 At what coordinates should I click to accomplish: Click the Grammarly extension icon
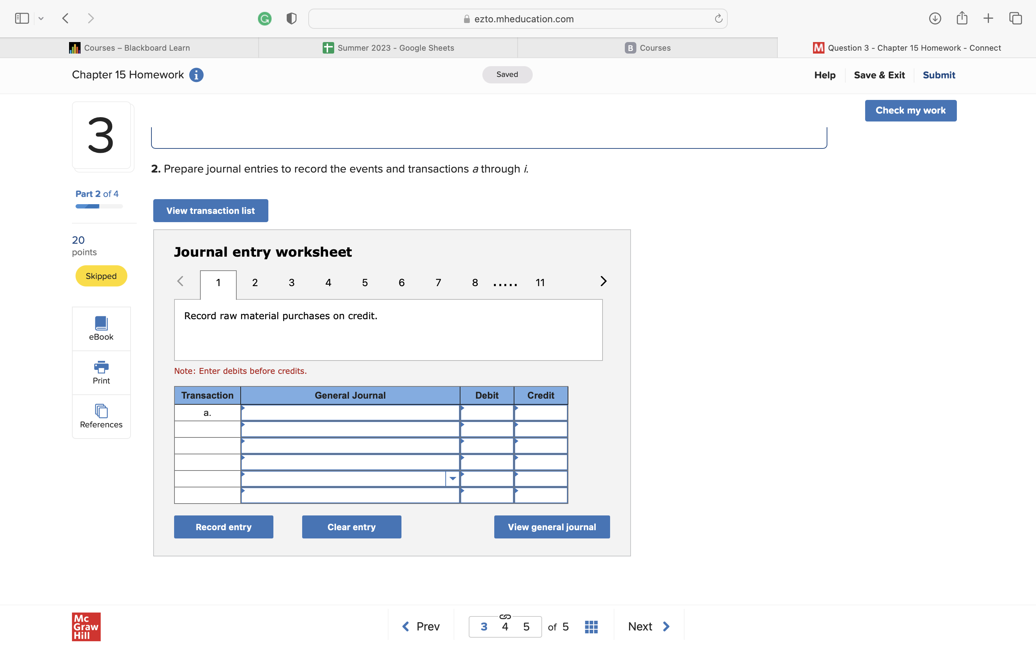[264, 19]
